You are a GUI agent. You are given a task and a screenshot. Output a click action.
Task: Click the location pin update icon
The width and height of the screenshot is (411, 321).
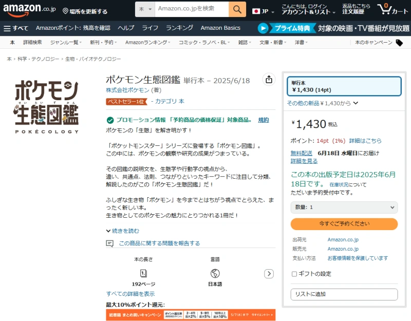(x=66, y=11)
